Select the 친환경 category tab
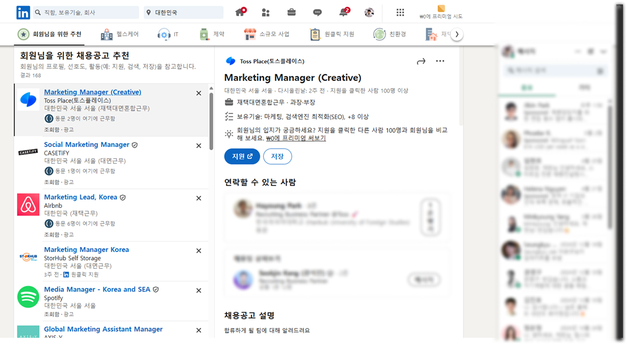Viewport: 627px width, 344px height. point(390,34)
